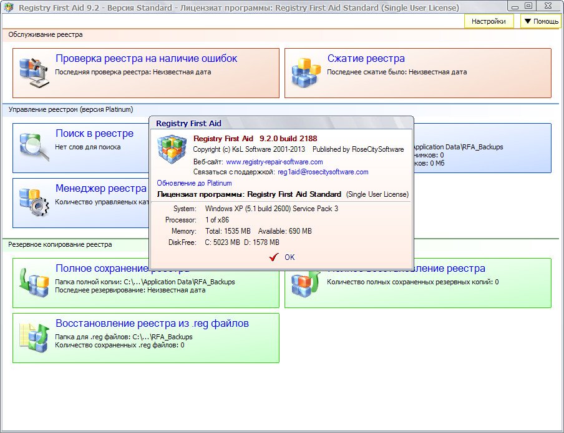
Task: Click the red checkmark beside OK
Action: click(x=273, y=257)
